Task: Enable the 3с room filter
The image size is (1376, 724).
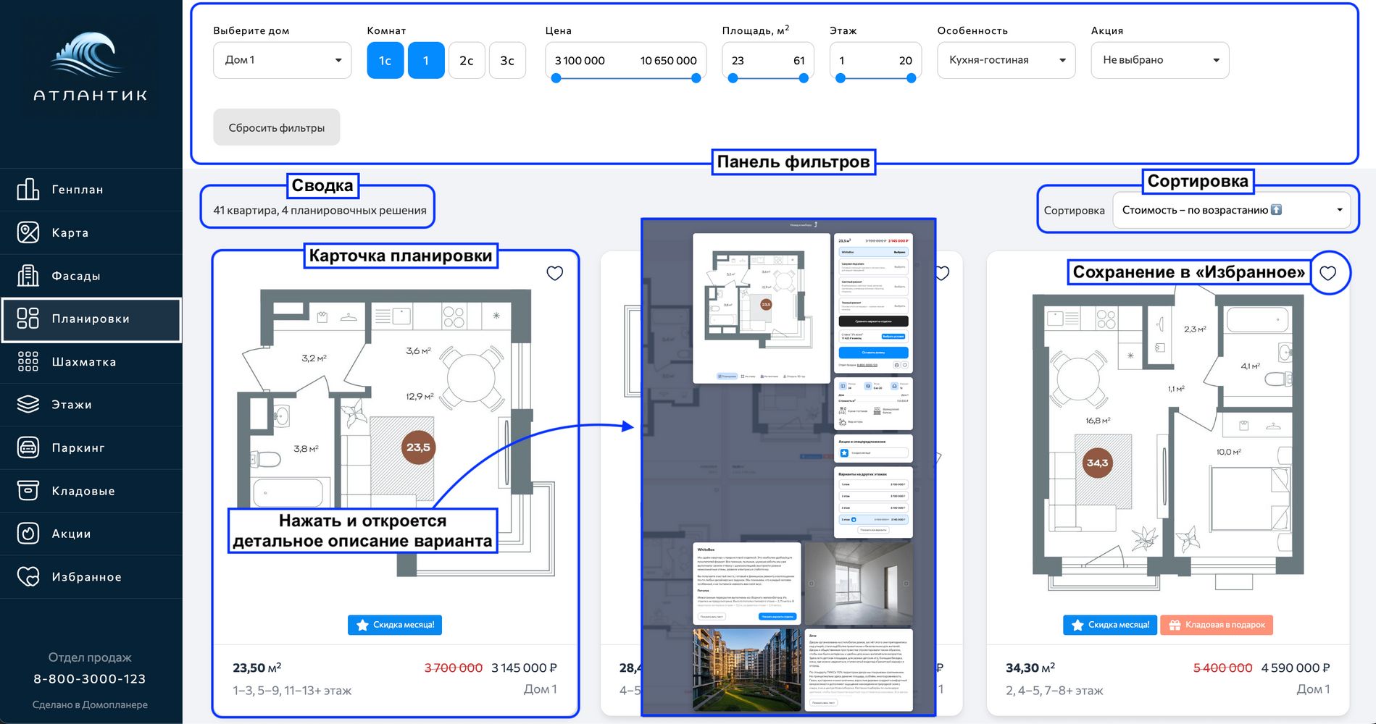Action: click(507, 61)
